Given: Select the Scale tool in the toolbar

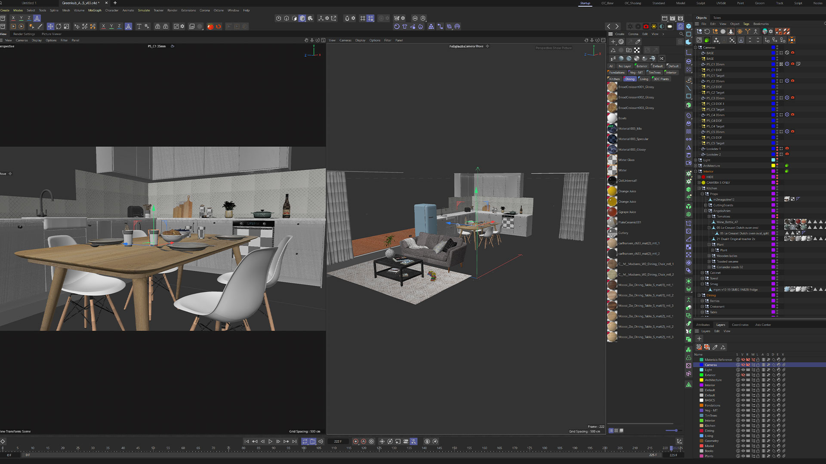Looking at the screenshot, I should [66, 27].
